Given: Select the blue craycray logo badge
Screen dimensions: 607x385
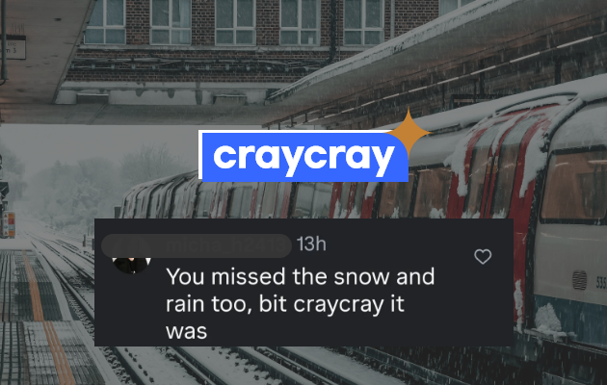Looking at the screenshot, I should click(305, 157).
